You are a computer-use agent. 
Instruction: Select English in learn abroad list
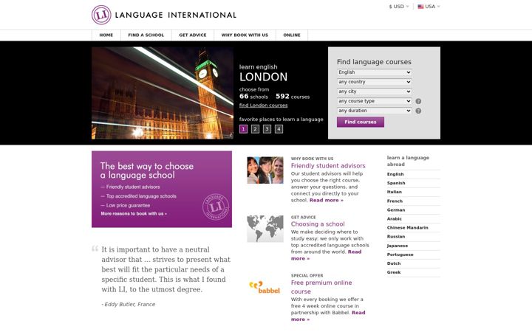(x=395, y=174)
